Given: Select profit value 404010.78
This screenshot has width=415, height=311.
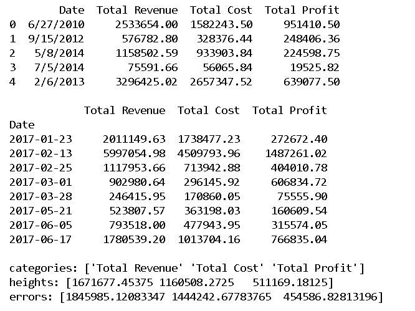Looking at the screenshot, I should [299, 168].
